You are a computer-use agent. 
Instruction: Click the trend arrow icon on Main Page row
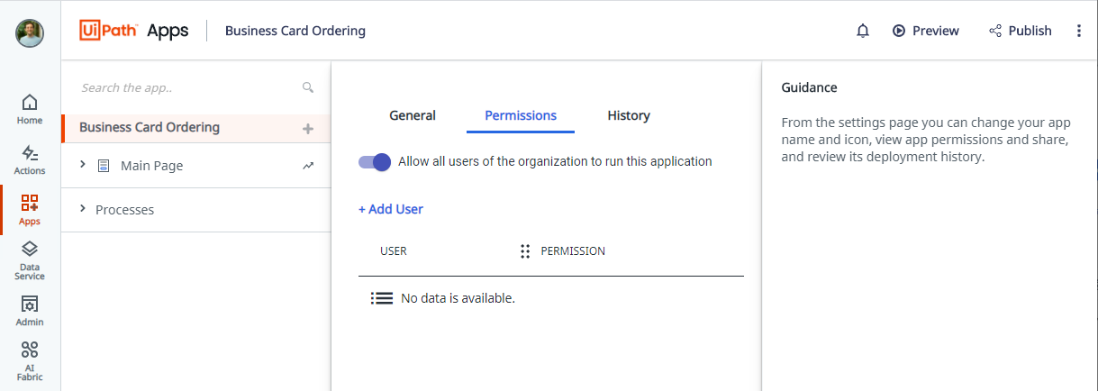pos(308,166)
